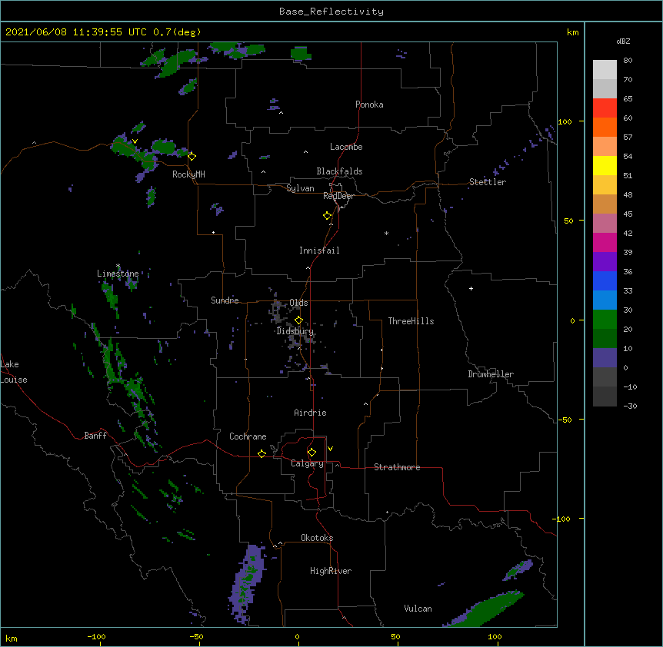This screenshot has width=663, height=647.
Task: Click the lightest grey 70–80 dBZ legend swatch
Action: [x=605, y=70]
